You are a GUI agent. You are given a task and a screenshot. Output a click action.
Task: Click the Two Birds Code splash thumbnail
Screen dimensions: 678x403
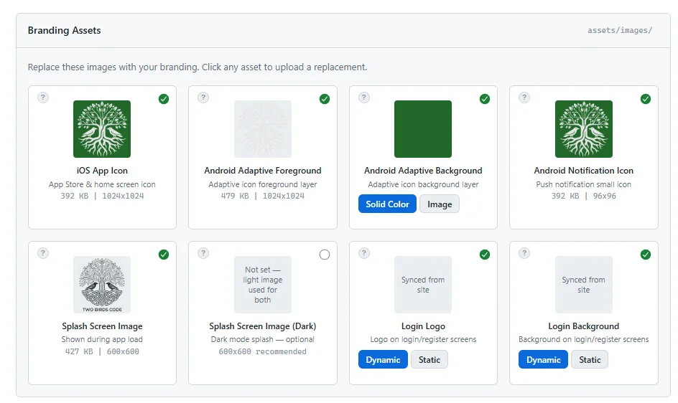102,285
